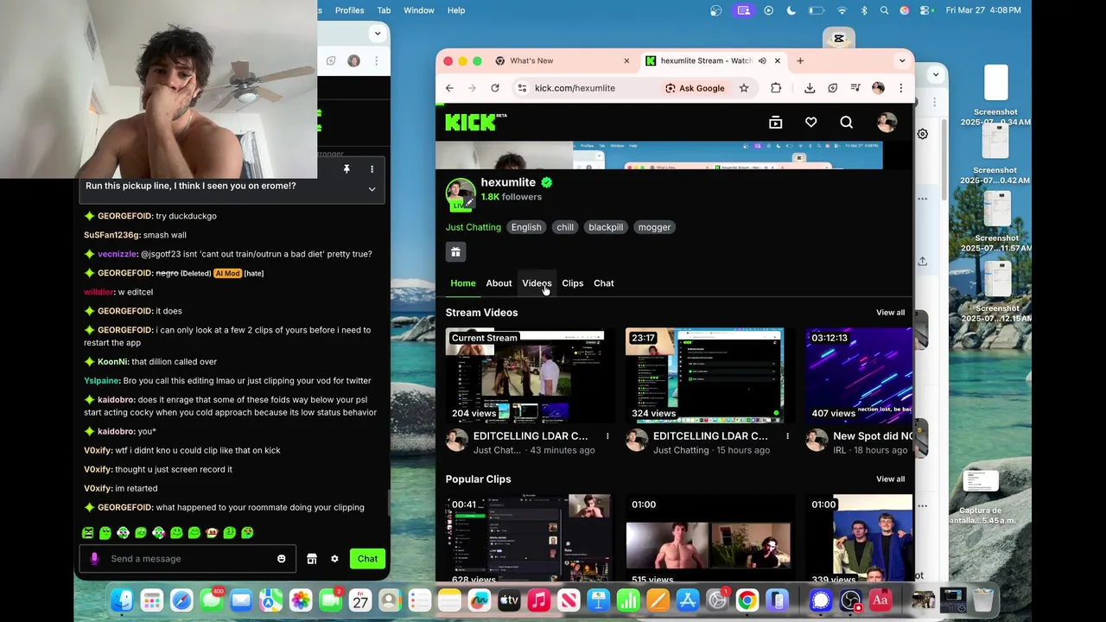Close the hexumlite Stream browser tab
The height and width of the screenshot is (622, 1106).
pos(778,61)
